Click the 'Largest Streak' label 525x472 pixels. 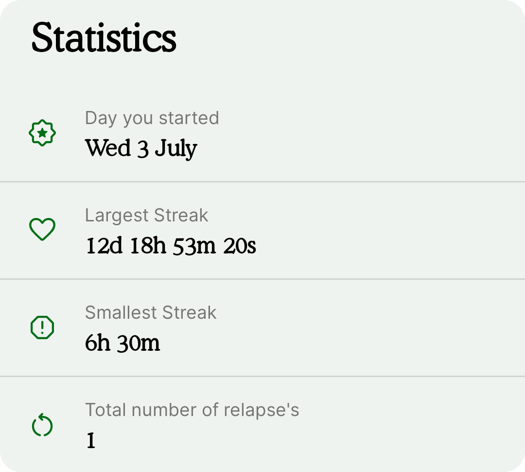tap(147, 215)
